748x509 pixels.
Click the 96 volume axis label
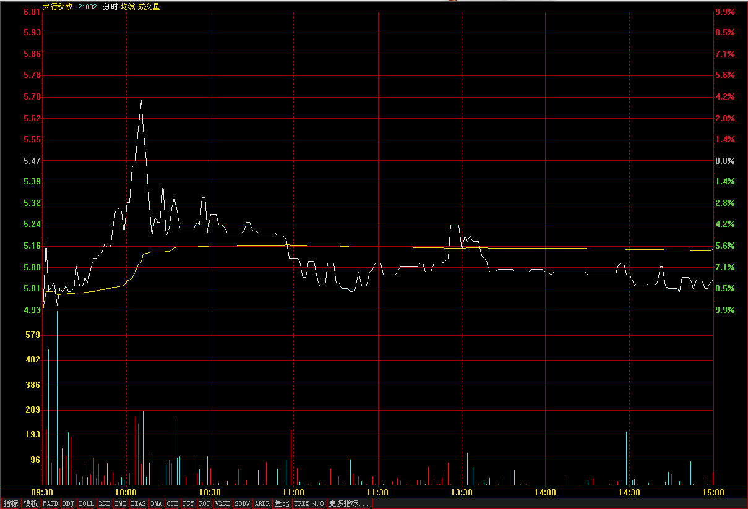[36, 460]
